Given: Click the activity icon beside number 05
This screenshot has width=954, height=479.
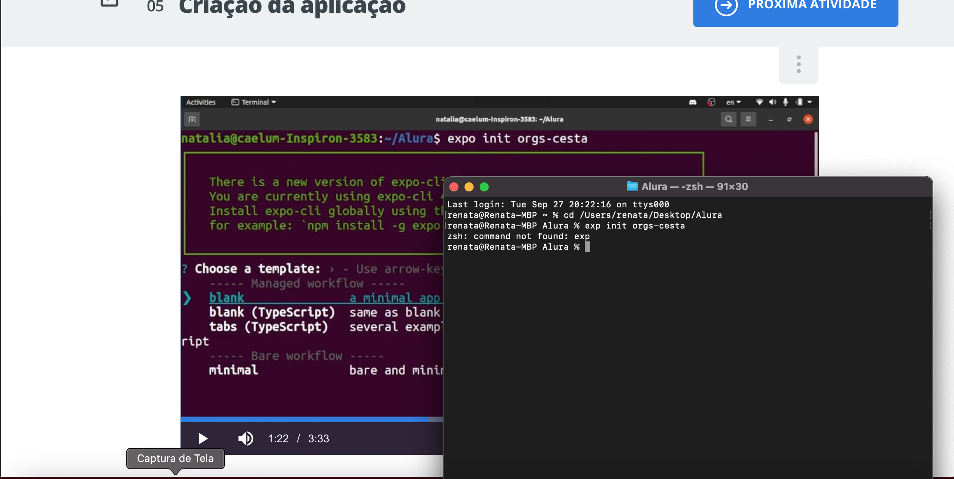Looking at the screenshot, I should pos(110,3).
